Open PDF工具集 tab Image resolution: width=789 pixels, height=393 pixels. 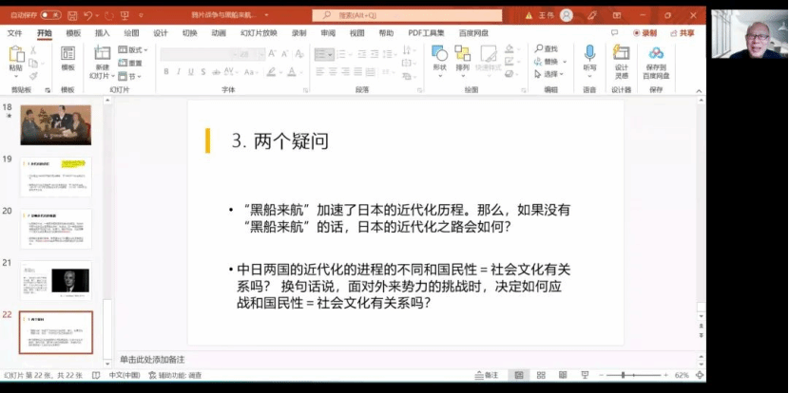426,33
